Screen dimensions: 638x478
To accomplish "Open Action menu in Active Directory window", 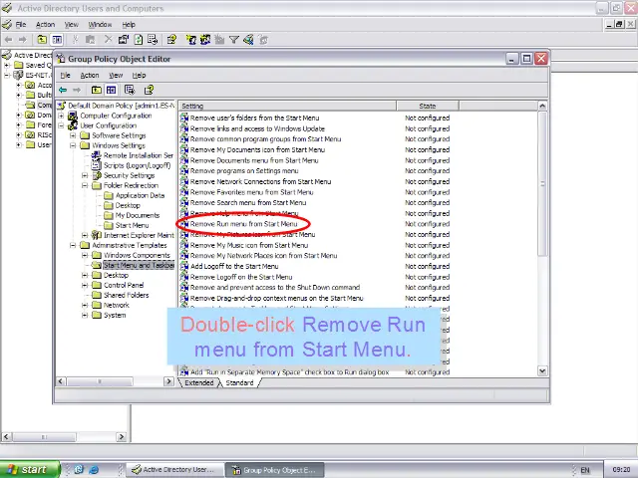I will 45,24.
